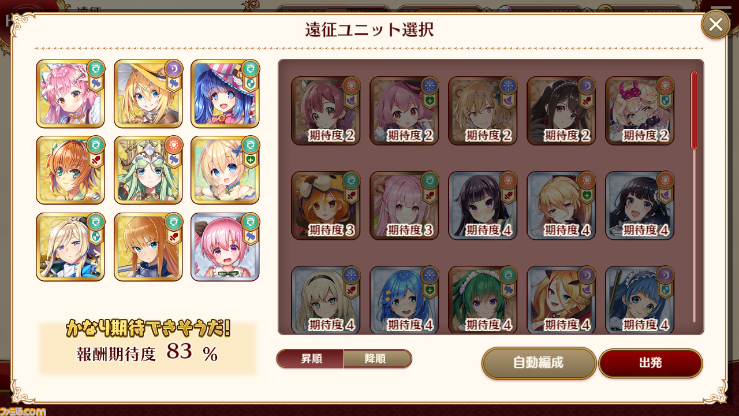
Task: Tap the green-haired helmeted knight unit
Action: 148,170
